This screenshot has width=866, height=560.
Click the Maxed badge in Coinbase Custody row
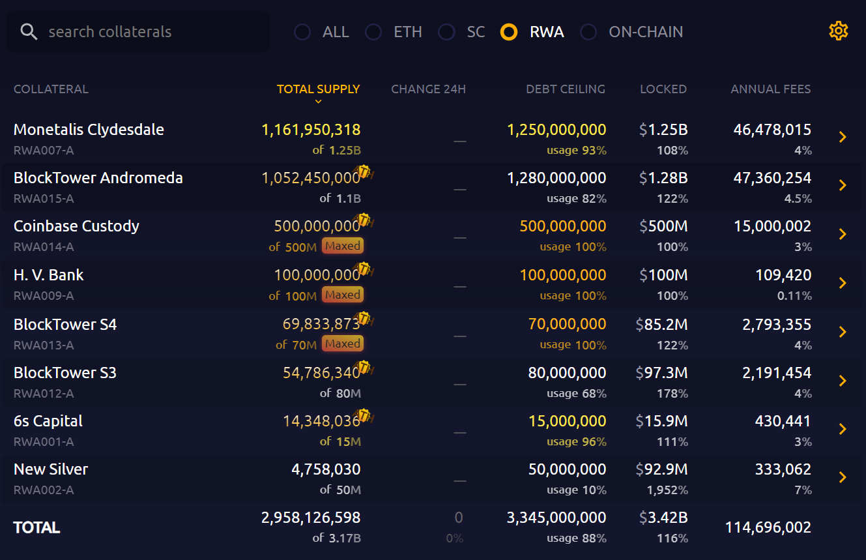(343, 246)
